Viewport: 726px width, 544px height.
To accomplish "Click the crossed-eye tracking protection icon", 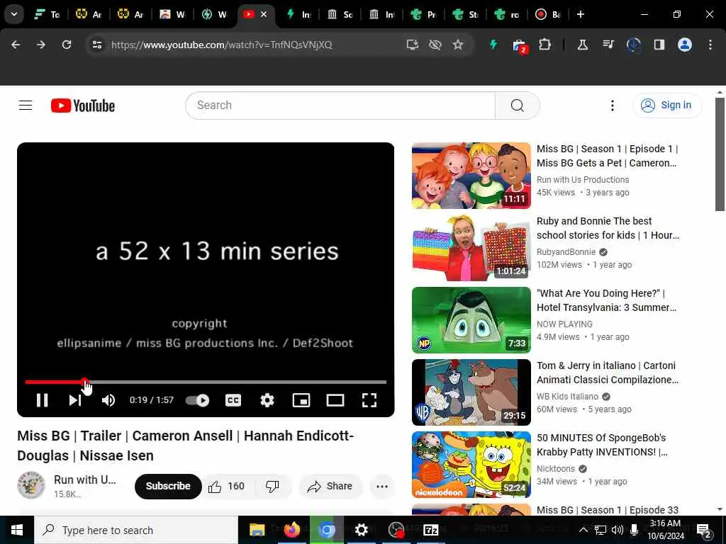I will tap(435, 45).
